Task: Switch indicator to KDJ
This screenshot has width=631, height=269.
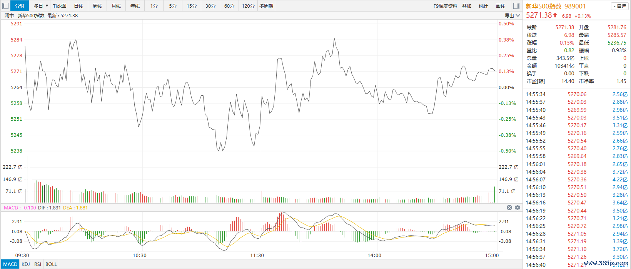Action: point(26,264)
